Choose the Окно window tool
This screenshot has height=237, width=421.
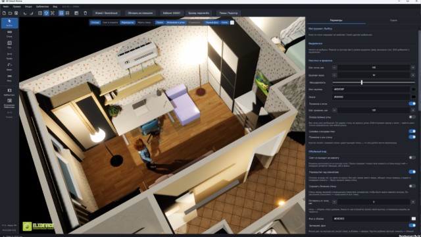[x=10, y=78]
